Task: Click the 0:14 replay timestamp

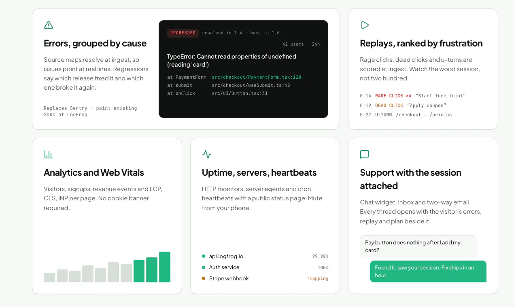Action: (x=365, y=96)
